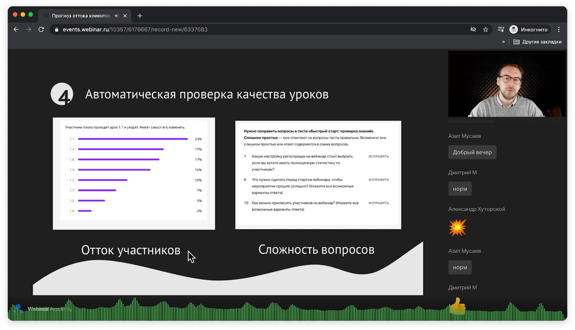Screen dimensions: 575x330
Task: Open the media control playlist icon
Action: (501, 29)
